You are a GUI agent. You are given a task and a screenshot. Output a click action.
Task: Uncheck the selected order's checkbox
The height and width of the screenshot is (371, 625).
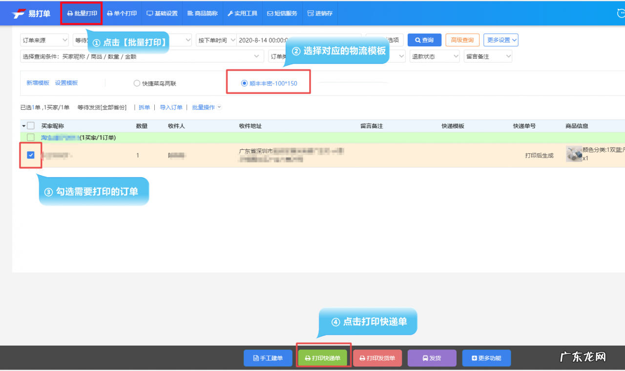(30, 155)
